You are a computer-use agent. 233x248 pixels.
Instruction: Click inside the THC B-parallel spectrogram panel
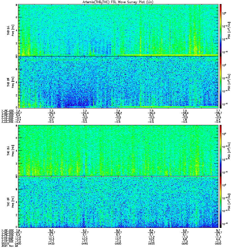pos(118,202)
